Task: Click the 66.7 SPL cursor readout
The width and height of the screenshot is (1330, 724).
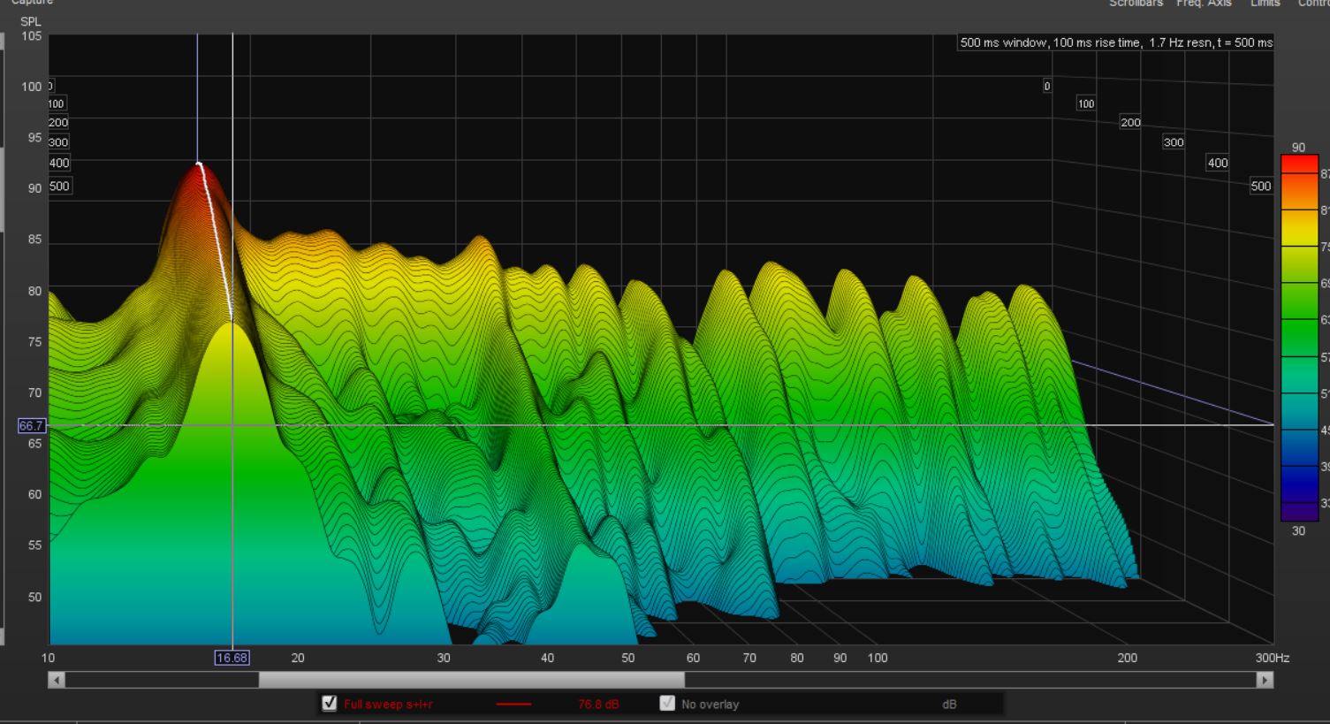Action: (31, 426)
